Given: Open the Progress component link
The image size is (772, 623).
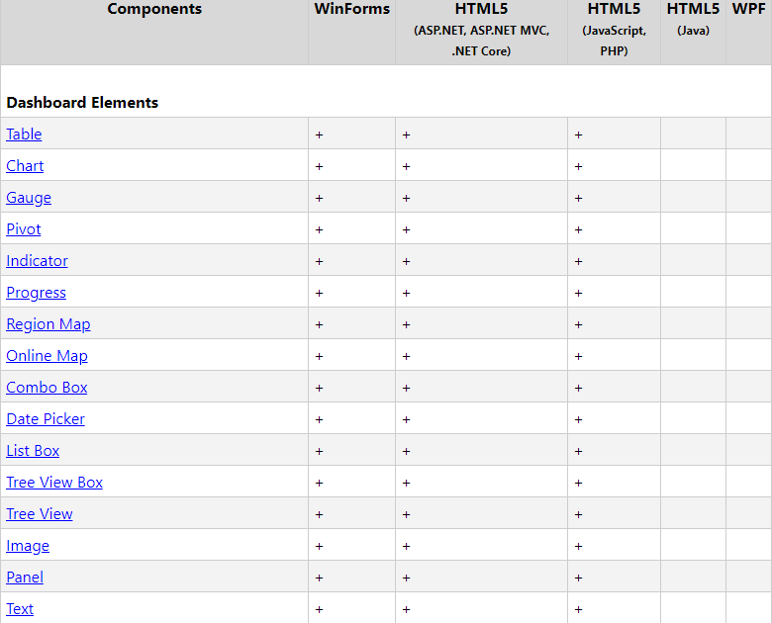Looking at the screenshot, I should (x=36, y=293).
